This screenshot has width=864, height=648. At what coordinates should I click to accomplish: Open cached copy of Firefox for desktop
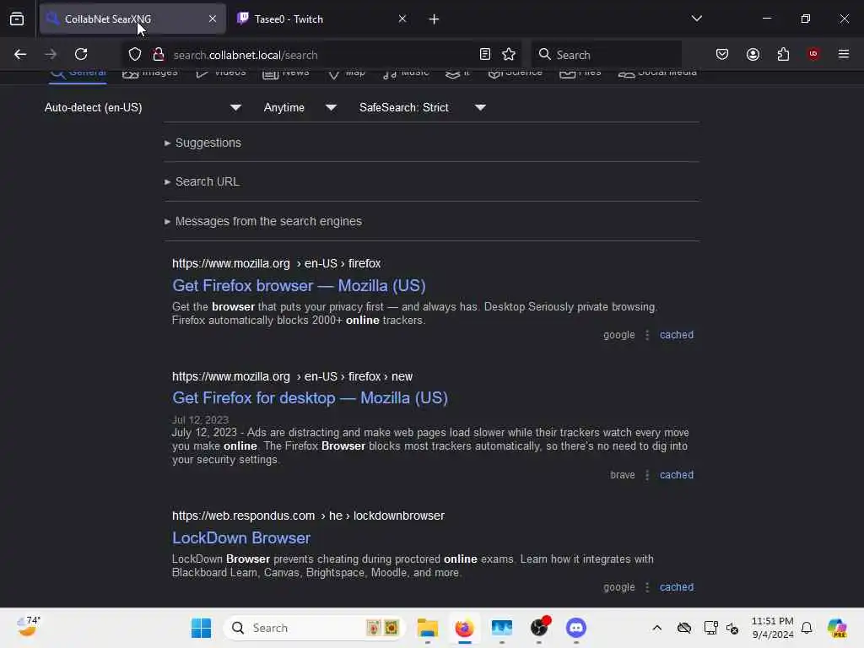tap(677, 475)
